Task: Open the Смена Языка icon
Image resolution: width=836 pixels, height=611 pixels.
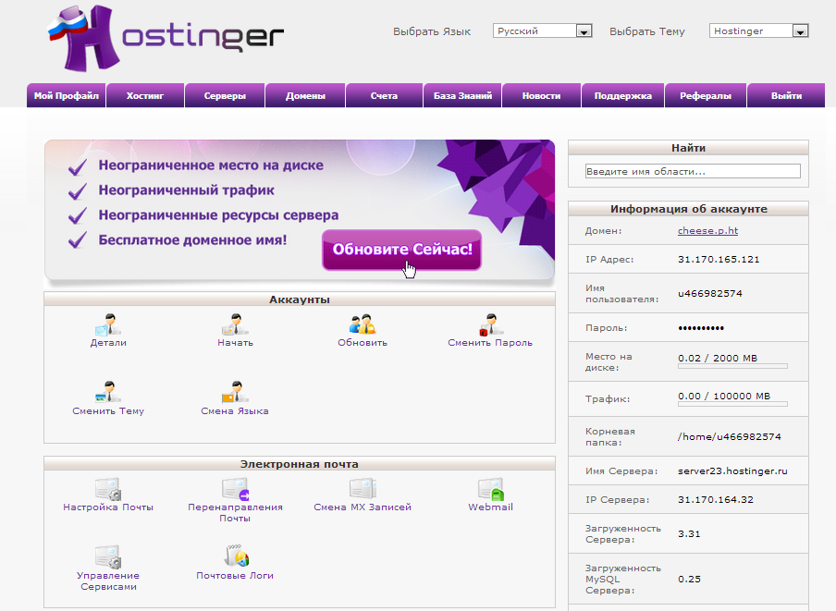Action: pyautogui.click(x=235, y=392)
